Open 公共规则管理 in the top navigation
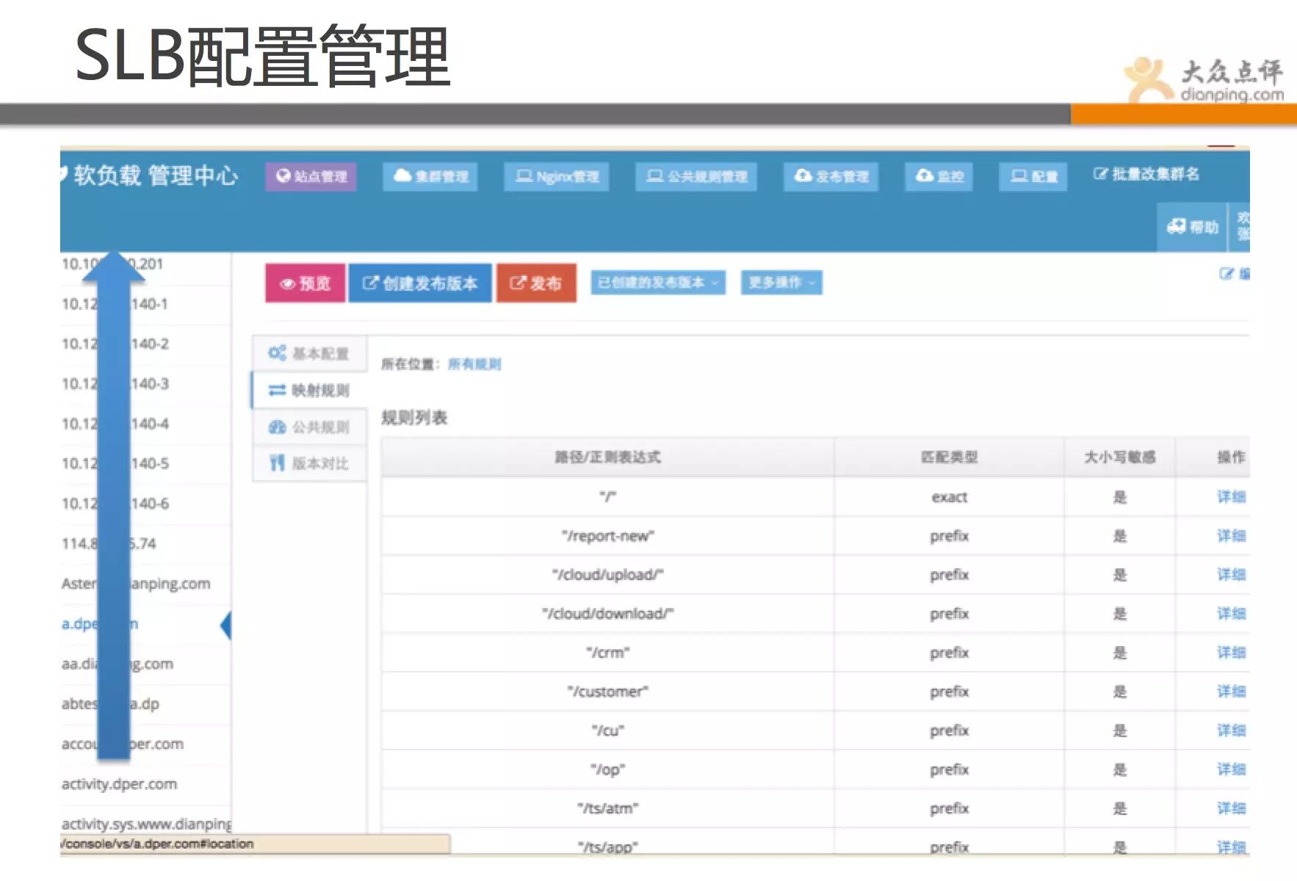 click(x=696, y=176)
